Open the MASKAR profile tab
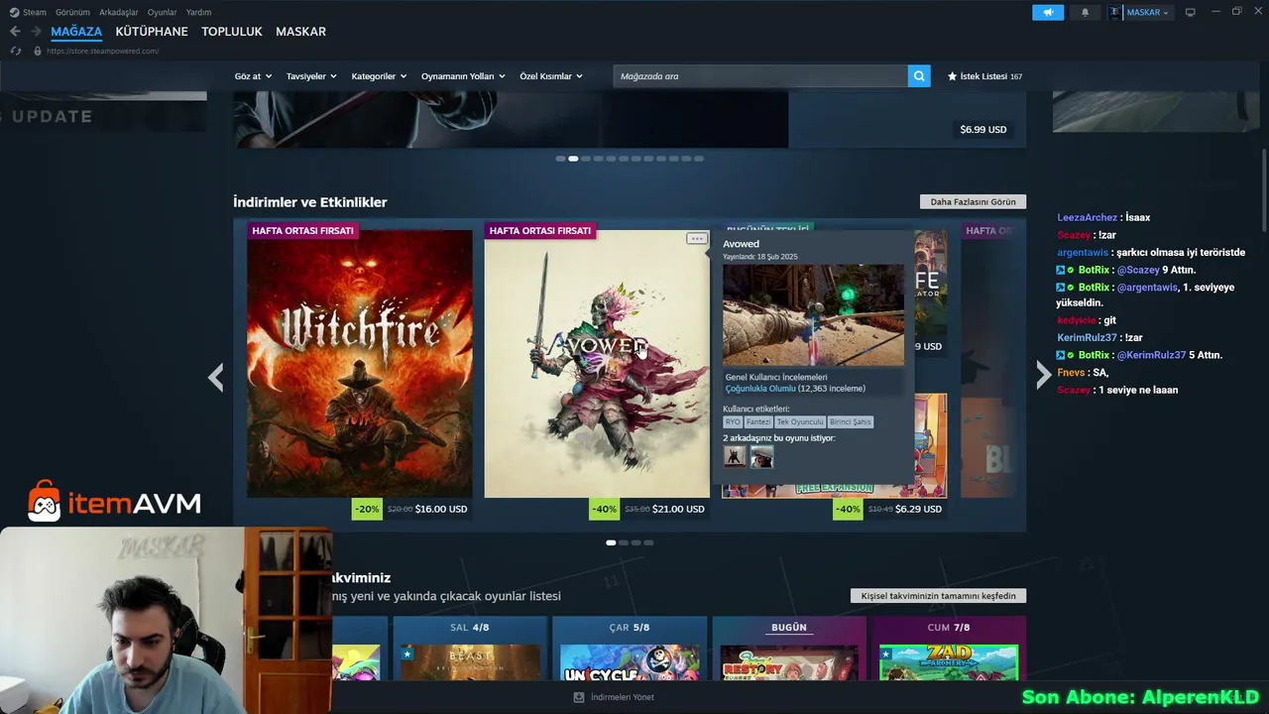 pyautogui.click(x=300, y=32)
